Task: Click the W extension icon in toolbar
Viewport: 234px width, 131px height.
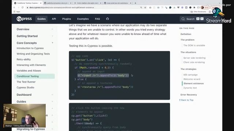Action: coord(178,7)
